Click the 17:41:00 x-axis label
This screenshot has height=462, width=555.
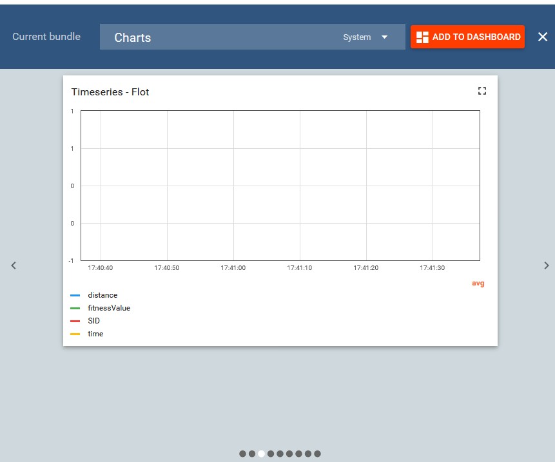pyautogui.click(x=233, y=268)
